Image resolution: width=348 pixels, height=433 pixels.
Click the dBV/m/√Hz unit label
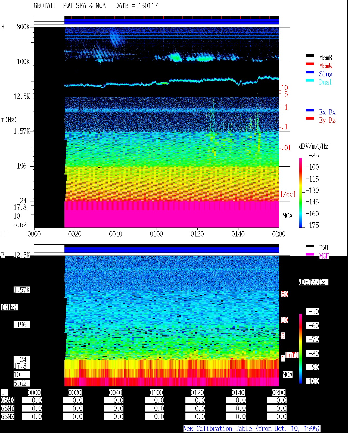coord(314,146)
